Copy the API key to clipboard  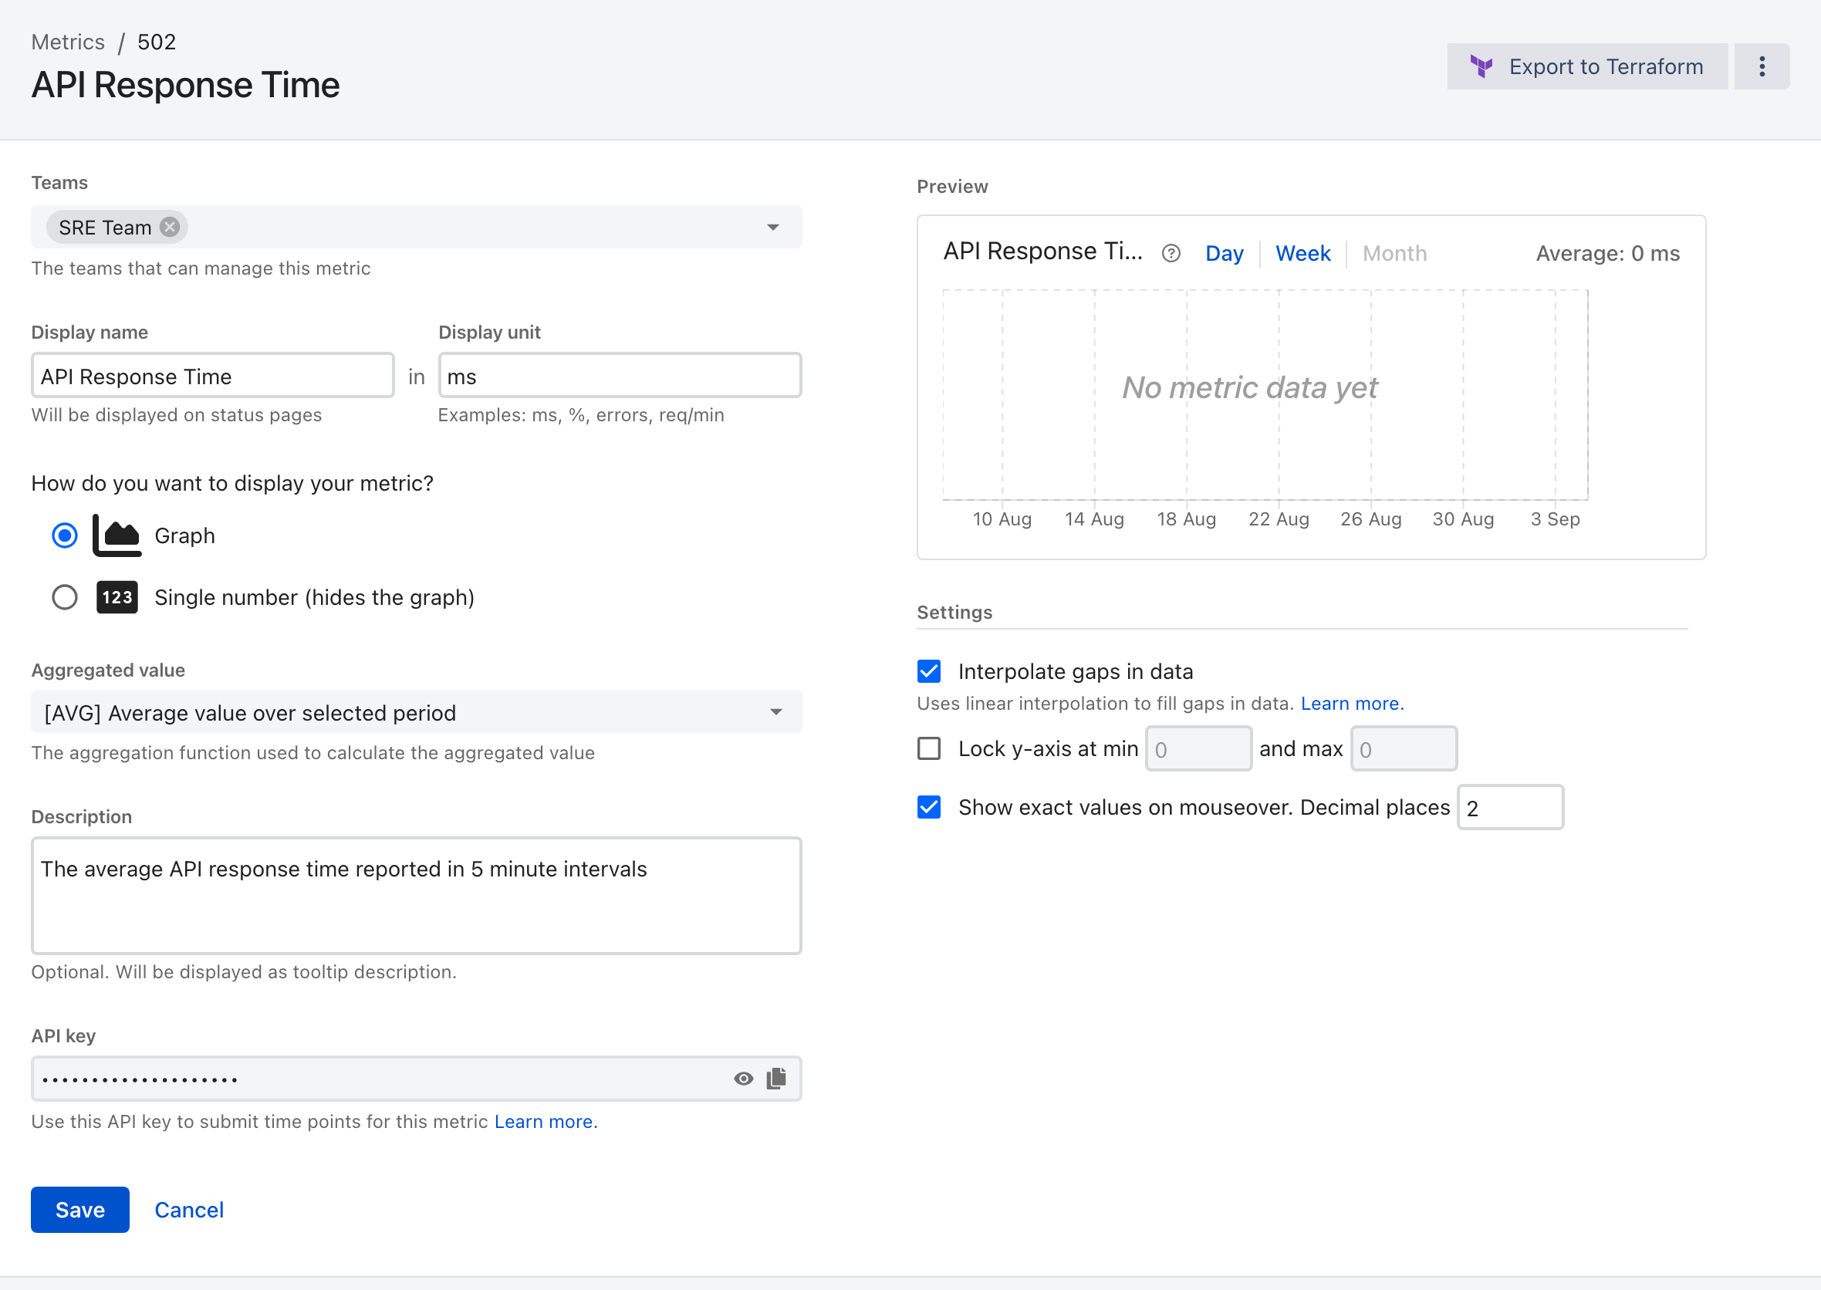pos(776,1078)
